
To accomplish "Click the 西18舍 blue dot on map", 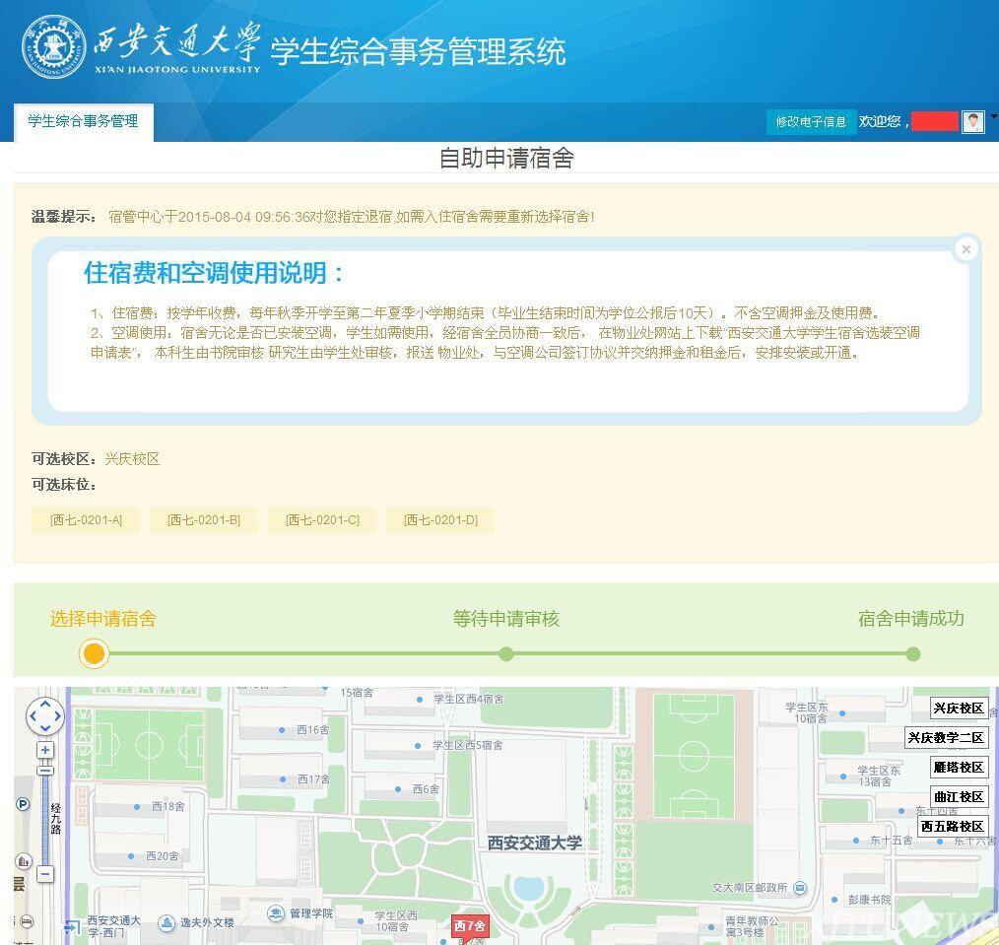I will (136, 807).
